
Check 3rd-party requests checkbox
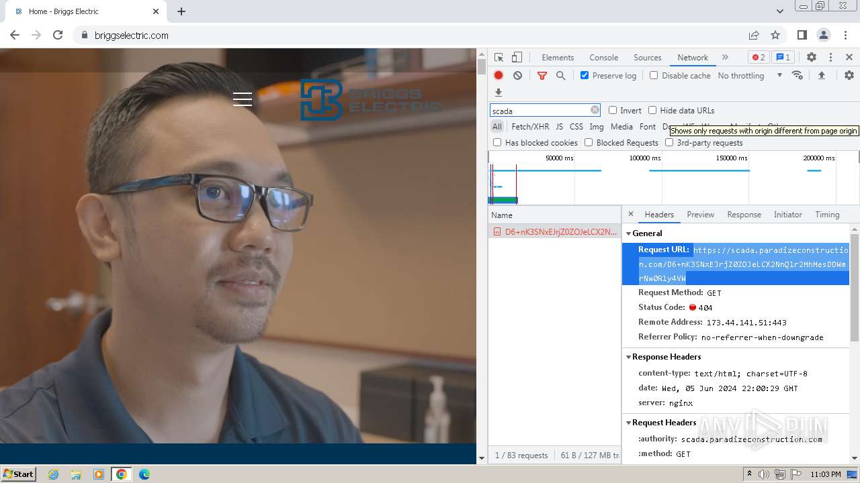[x=669, y=143]
